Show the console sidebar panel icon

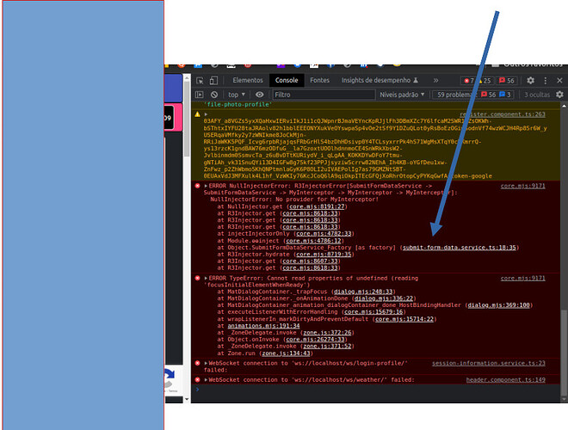click(x=200, y=95)
